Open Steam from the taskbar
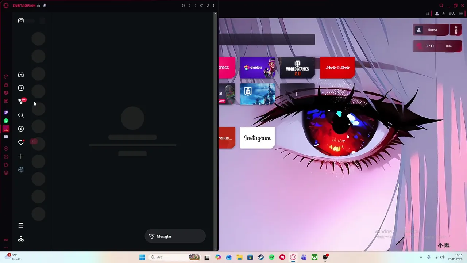 pyautogui.click(x=261, y=257)
